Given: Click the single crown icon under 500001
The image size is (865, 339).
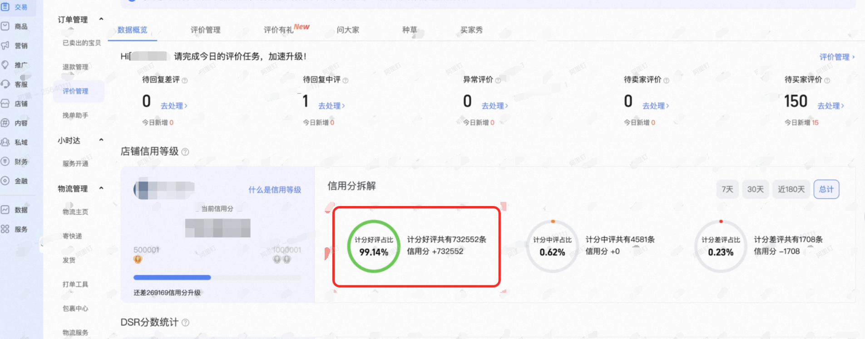Looking at the screenshot, I should point(138,259).
